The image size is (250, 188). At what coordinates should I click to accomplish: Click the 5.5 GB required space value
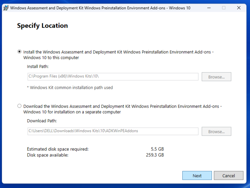[157, 149]
